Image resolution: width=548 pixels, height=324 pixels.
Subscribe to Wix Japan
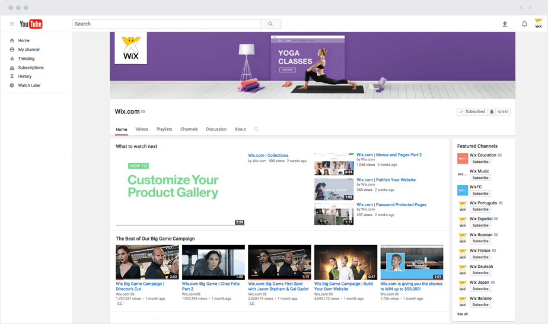[x=480, y=288]
